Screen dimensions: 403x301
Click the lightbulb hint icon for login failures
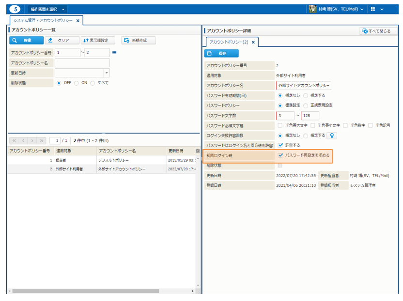click(x=332, y=135)
